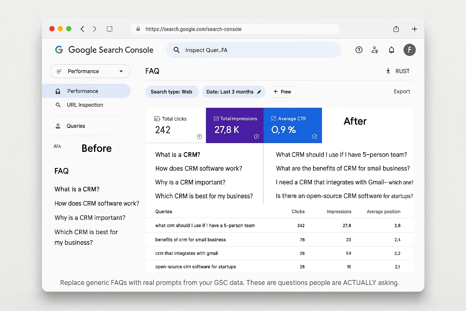Open the Search type: Web filter
Viewport: 466px width, 311px height.
click(172, 92)
